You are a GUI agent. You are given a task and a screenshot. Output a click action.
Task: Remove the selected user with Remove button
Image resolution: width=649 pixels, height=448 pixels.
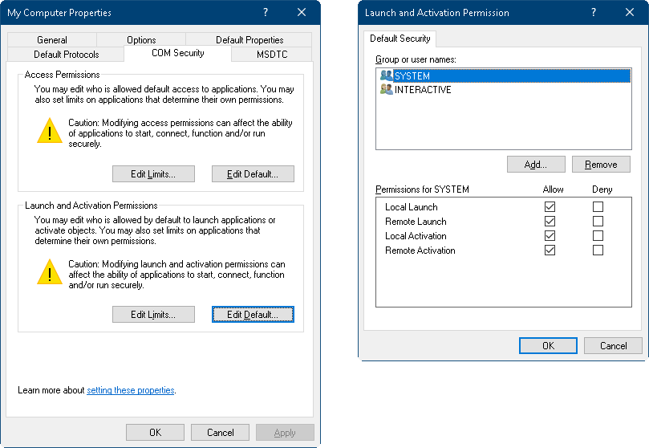coord(601,165)
